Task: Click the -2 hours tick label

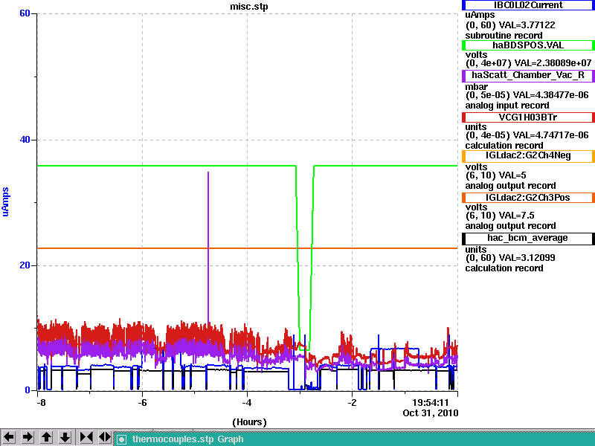Action: pyautogui.click(x=352, y=402)
